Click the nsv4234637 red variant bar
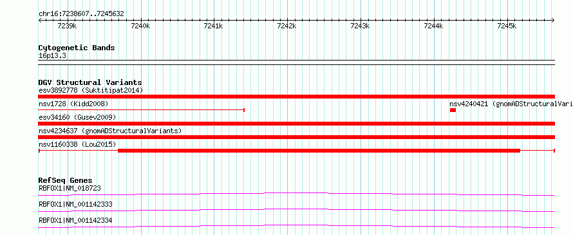This screenshot has width=573, height=235. pos(297,137)
